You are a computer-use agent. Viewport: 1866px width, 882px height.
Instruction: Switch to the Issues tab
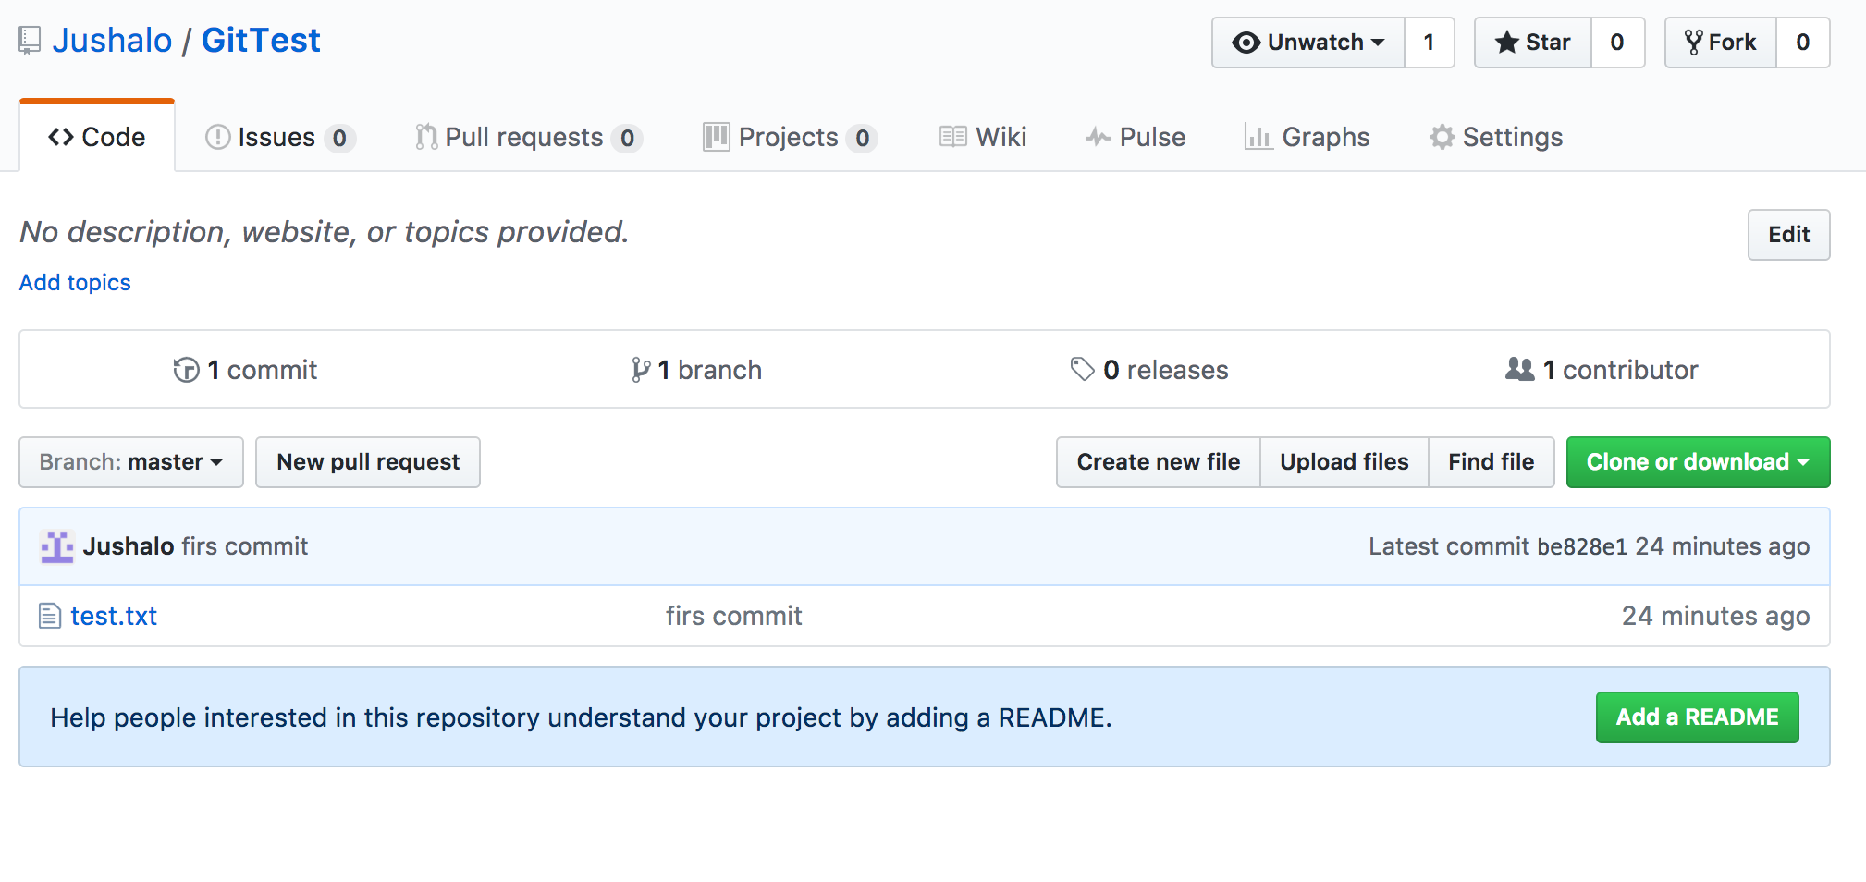click(280, 137)
